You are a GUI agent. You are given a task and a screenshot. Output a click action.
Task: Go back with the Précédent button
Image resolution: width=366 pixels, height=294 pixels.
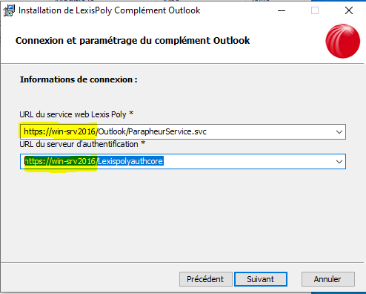click(x=206, y=279)
